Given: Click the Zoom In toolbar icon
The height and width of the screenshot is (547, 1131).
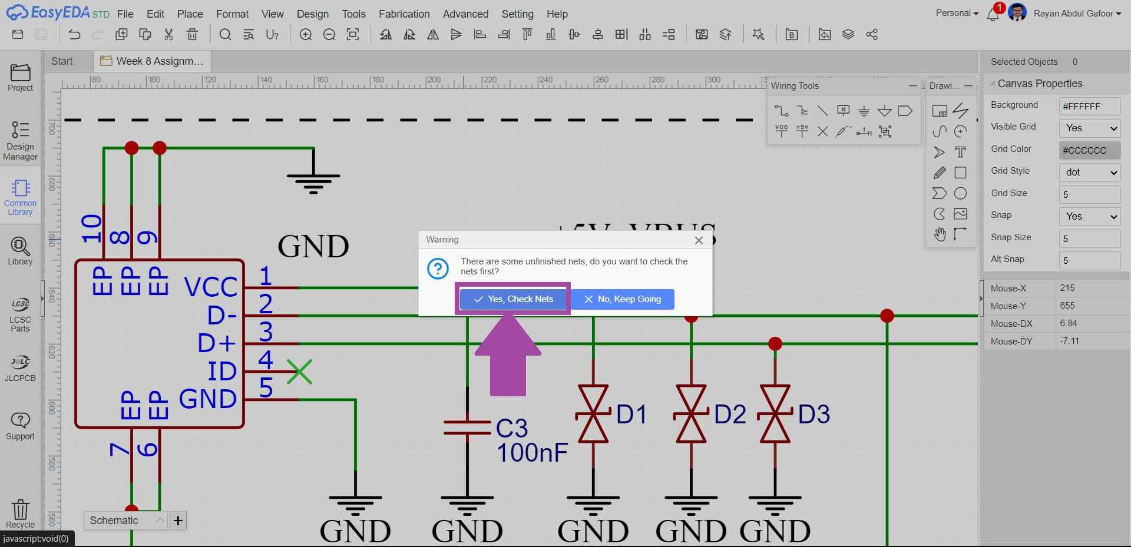Looking at the screenshot, I should (306, 35).
